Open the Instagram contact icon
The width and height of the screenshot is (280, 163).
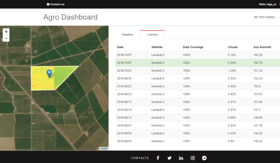[x=193, y=158]
